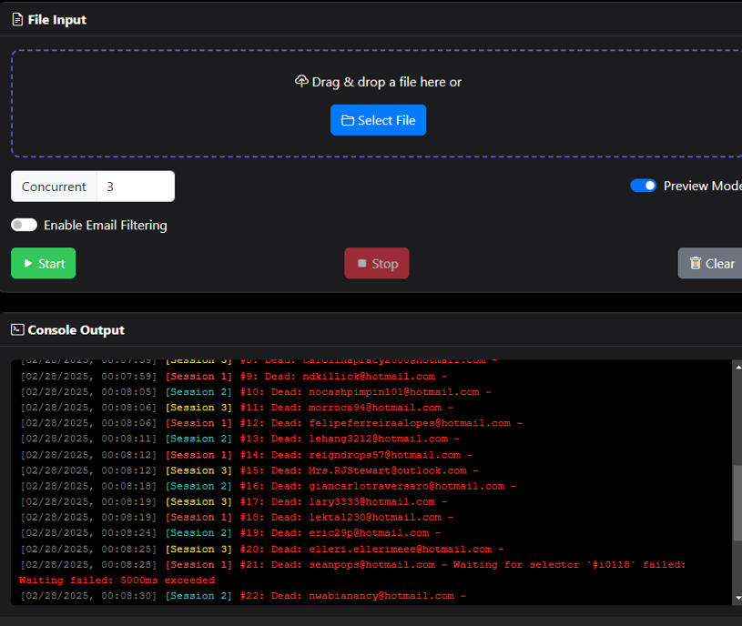Click the Select File button
The image size is (742, 626).
(378, 120)
